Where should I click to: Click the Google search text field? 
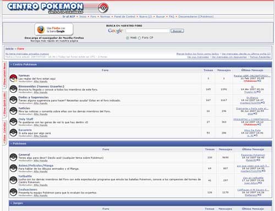click(x=147, y=31)
